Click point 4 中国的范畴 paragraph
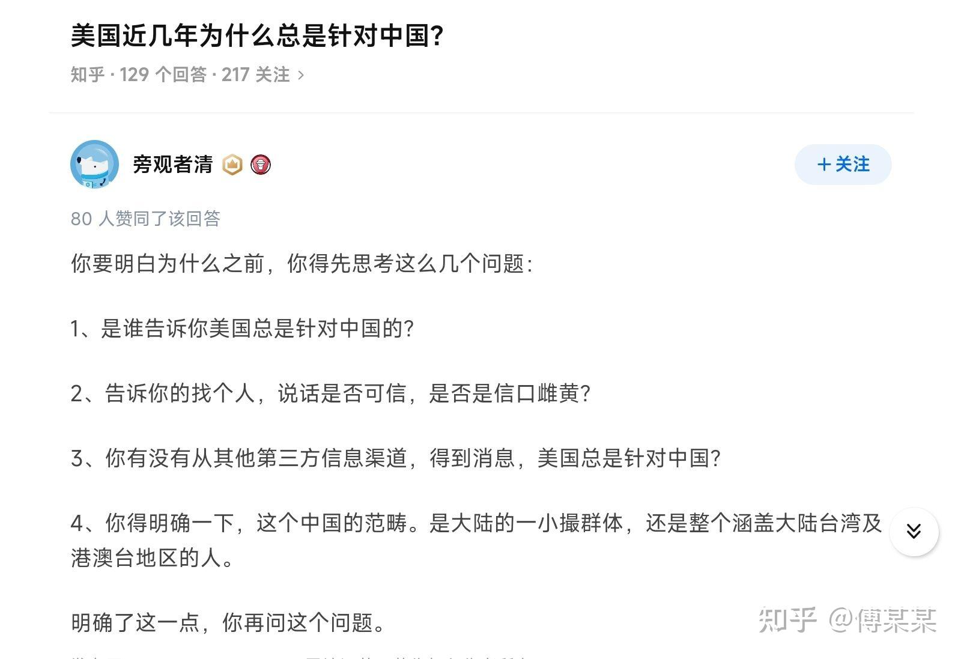This screenshot has height=659, width=961. point(476,541)
